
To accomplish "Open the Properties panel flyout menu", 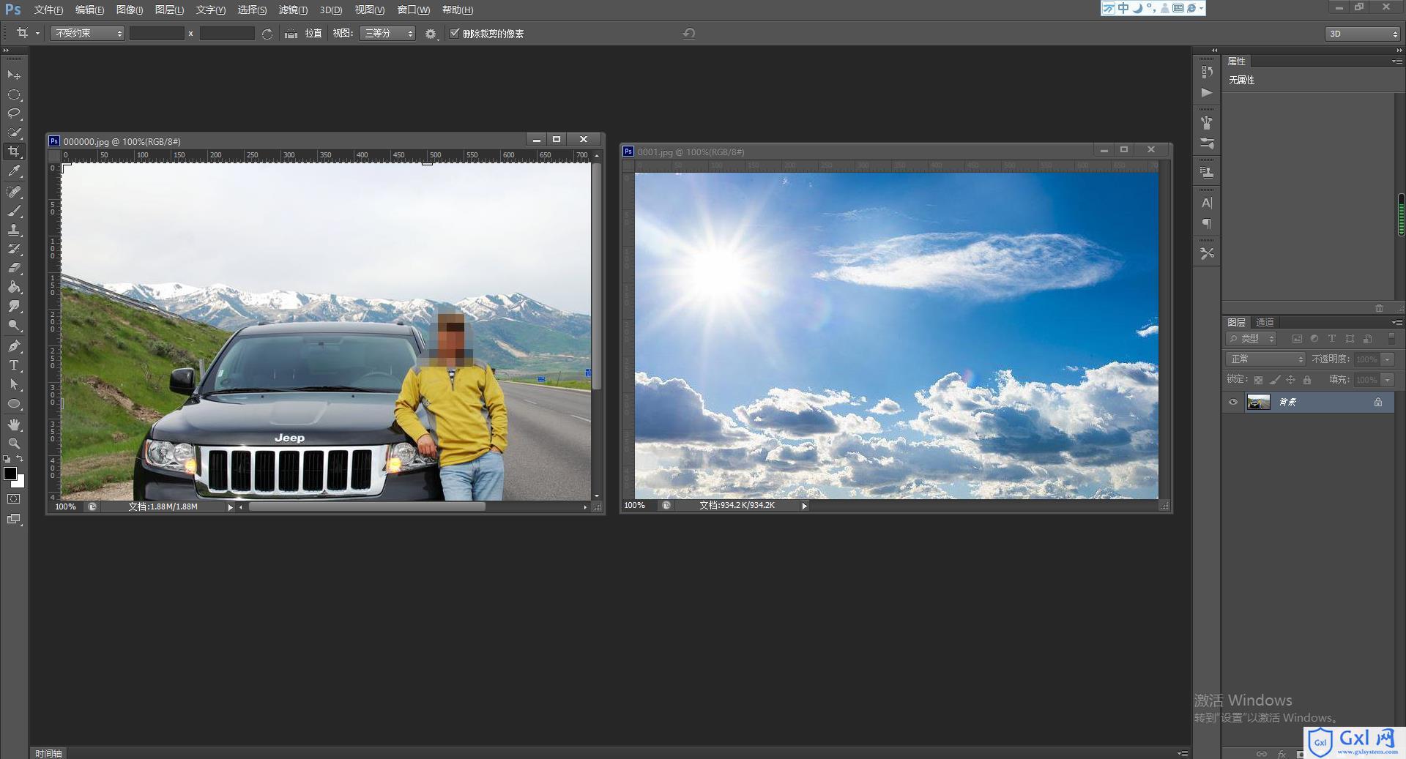I will (1396, 61).
